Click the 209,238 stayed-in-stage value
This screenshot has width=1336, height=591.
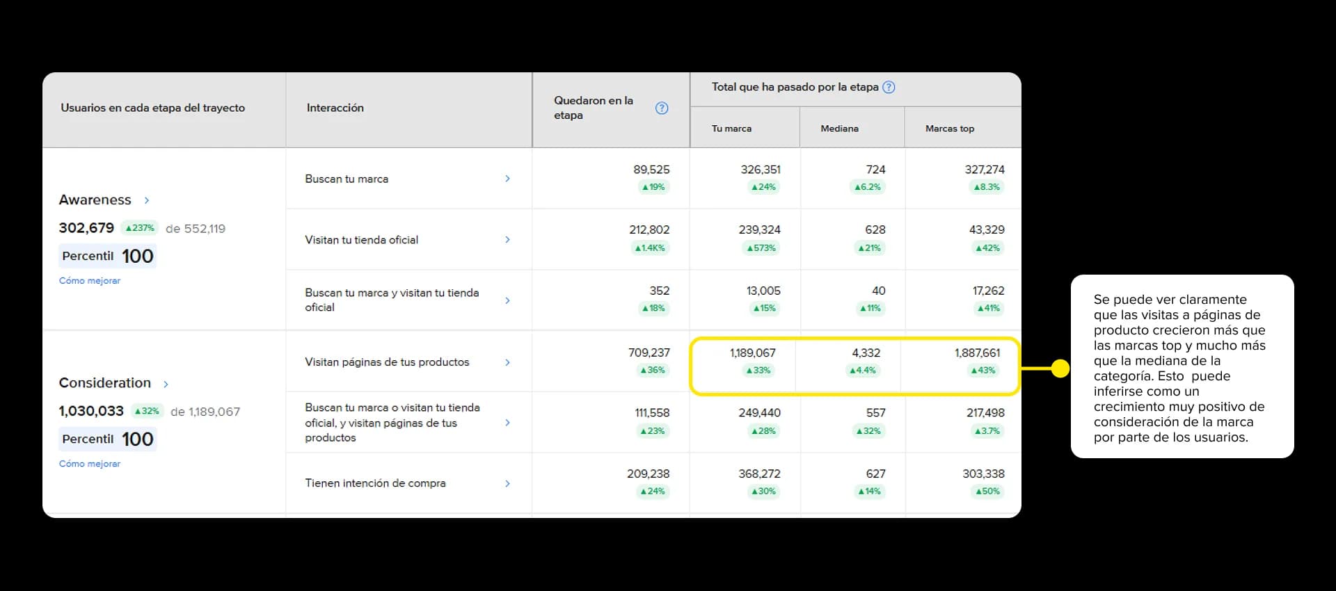coord(648,473)
